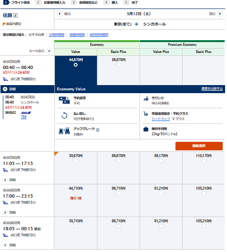Image resolution: width=227 pixels, height=252 pixels.
Task: Open the 789 aircraft type link
Action: 24,117
